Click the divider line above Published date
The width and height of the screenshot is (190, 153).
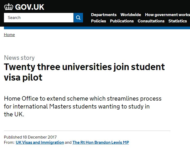pos(87,131)
